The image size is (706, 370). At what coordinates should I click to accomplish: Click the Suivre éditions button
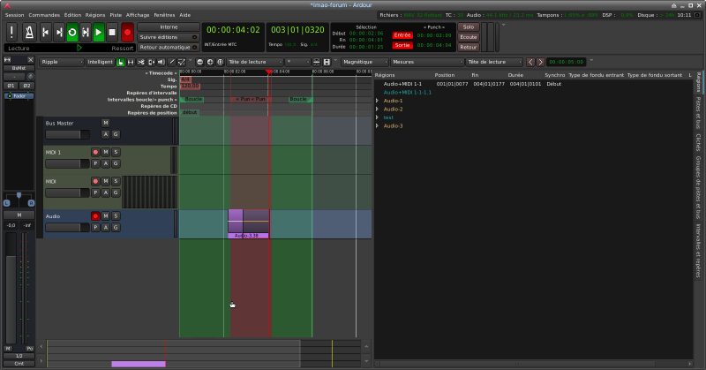tap(168, 37)
